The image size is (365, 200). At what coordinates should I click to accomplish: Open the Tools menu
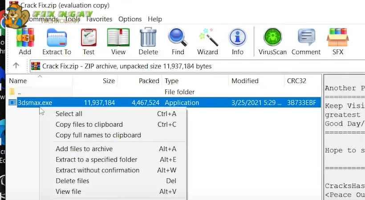pyautogui.click(x=73, y=19)
